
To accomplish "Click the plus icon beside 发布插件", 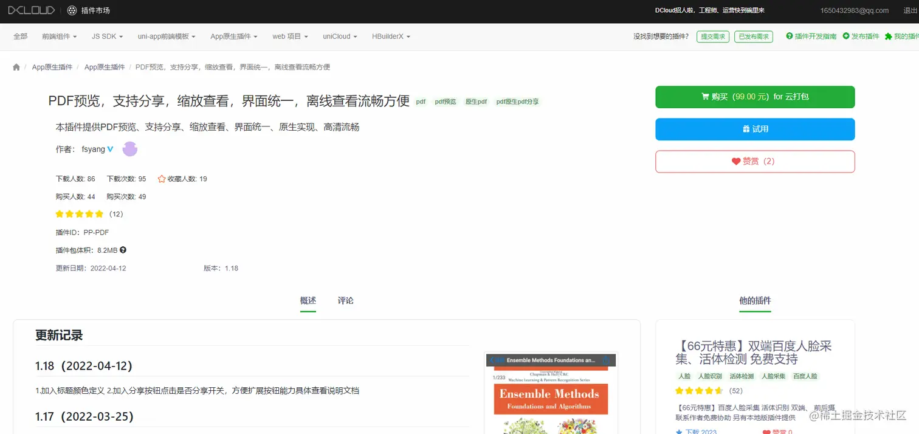I will pyautogui.click(x=845, y=36).
